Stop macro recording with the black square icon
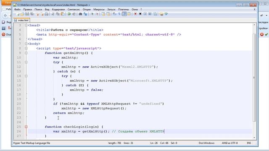Screen dimensions: 269x151 (140, 14)
